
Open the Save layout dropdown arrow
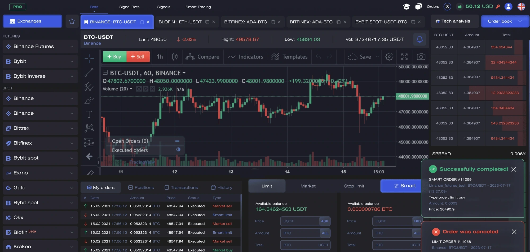pos(377,57)
